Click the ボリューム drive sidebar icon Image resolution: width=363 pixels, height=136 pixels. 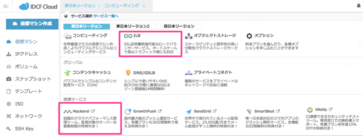tap(9, 67)
